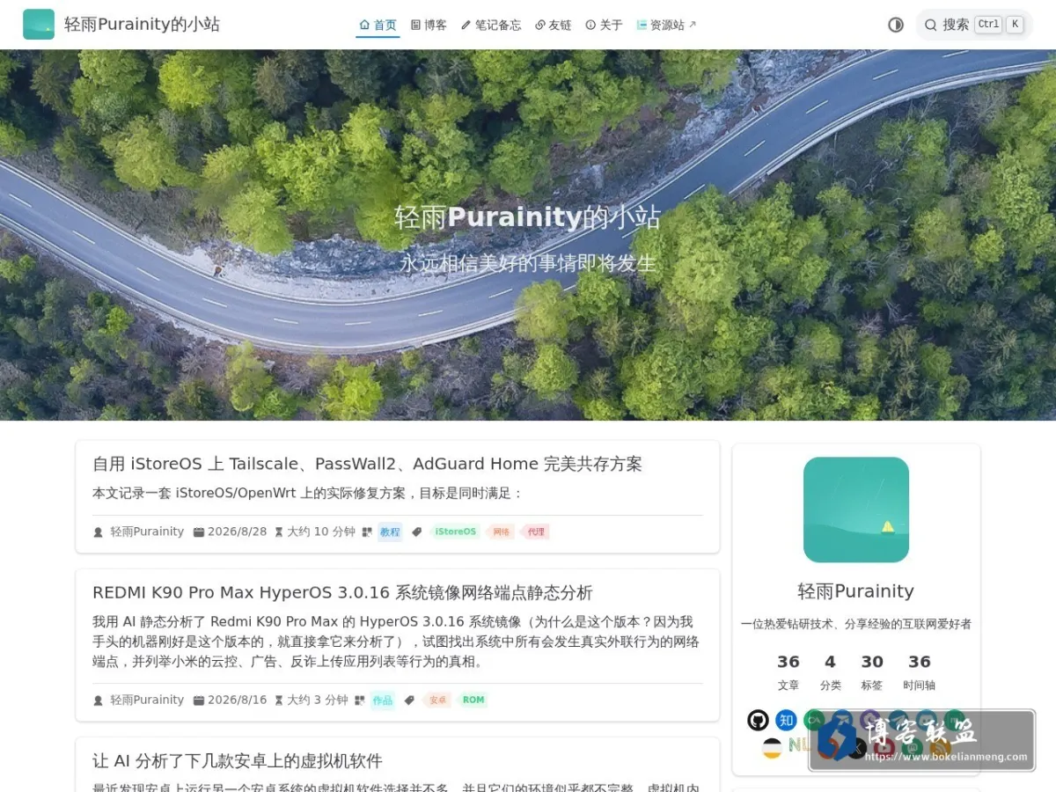Viewport: 1056px width, 792px height.
Task: Open the REDMI K90 Pro Max HyperOS post
Action: pyautogui.click(x=342, y=592)
